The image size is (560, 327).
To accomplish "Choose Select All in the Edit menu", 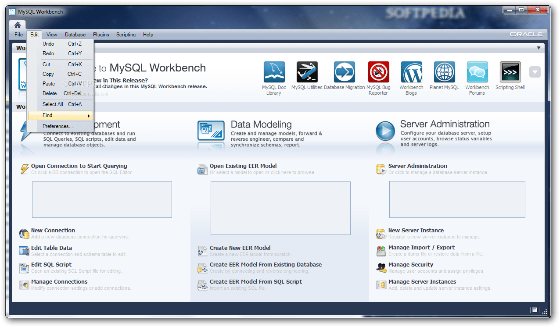I will [x=61, y=104].
